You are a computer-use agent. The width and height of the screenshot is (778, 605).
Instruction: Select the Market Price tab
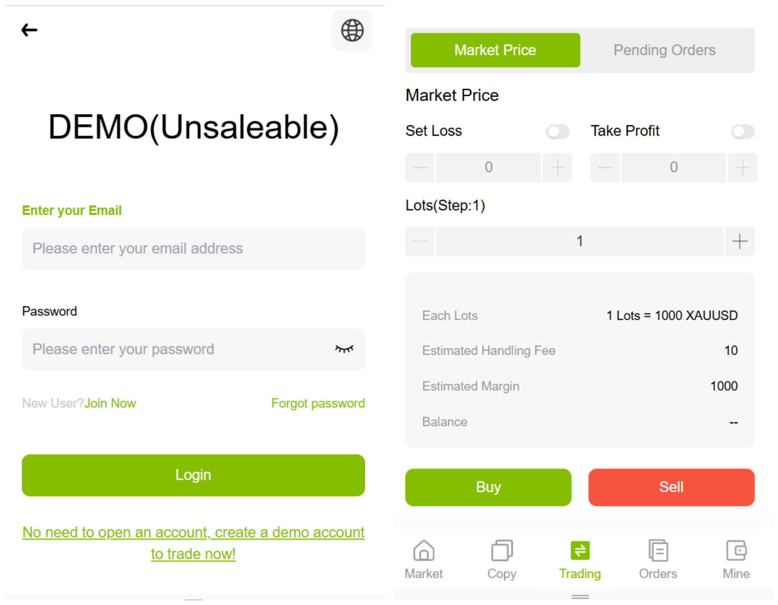495,50
